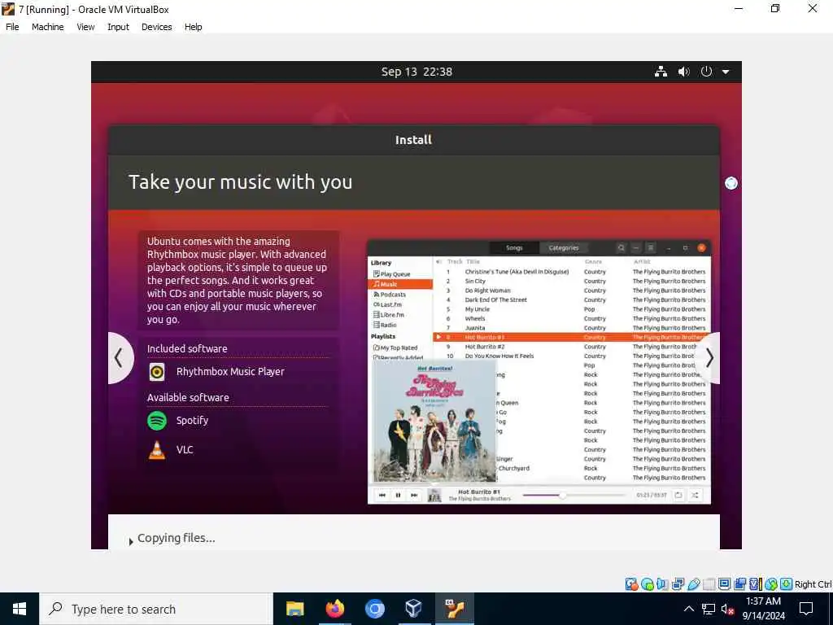Screen dimensions: 833x625
Task: Show hidden system tray icons
Action: coord(688,609)
